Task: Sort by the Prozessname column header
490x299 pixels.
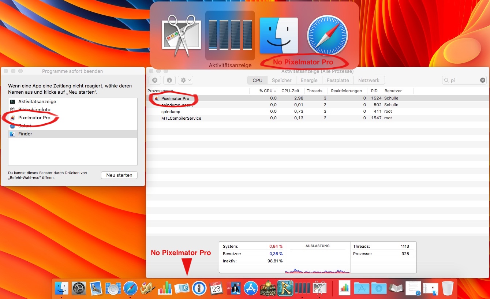Action: (x=198, y=91)
